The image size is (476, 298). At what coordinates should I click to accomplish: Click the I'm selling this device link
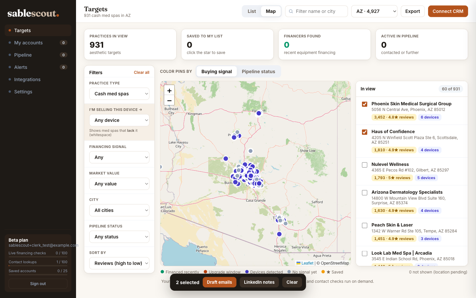point(116,110)
